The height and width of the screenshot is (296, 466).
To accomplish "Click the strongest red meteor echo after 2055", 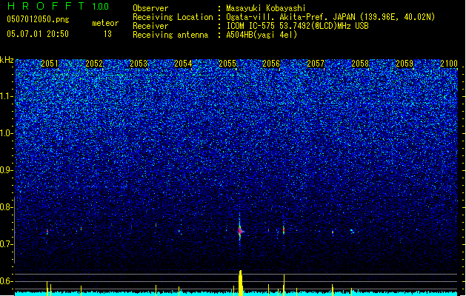I will (240, 231).
